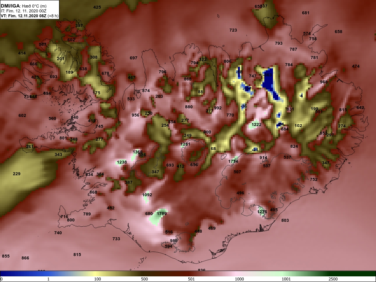
Task: Click the map value 560
Action: pyautogui.click(x=52, y=118)
